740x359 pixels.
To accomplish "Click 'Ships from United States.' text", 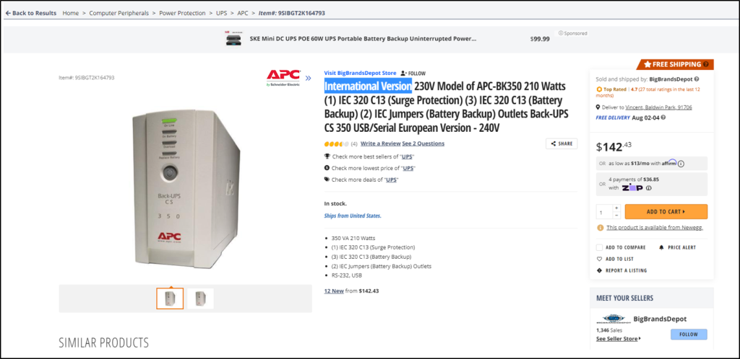I will pyautogui.click(x=353, y=216).
